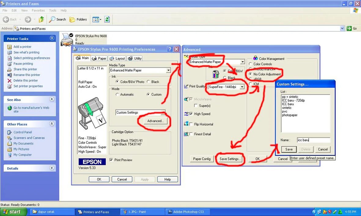Toggle the Super(x) checkbox
The width and height of the screenshot is (361, 216).
click(196, 106)
